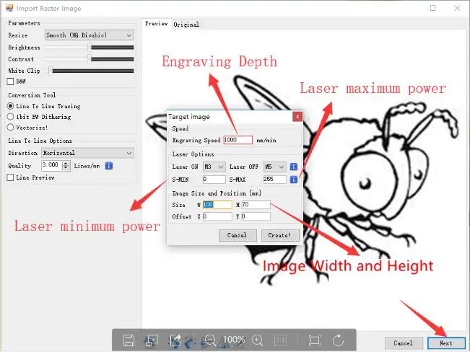Click the Engraving Speed input field
Screen dimensions: 470x352
[x=238, y=140]
